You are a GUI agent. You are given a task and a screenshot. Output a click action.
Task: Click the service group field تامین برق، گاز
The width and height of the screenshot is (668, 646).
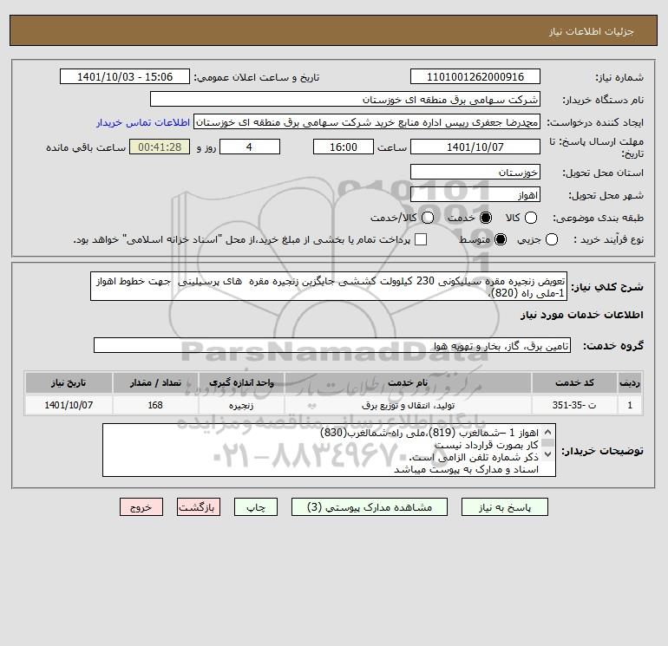332,345
